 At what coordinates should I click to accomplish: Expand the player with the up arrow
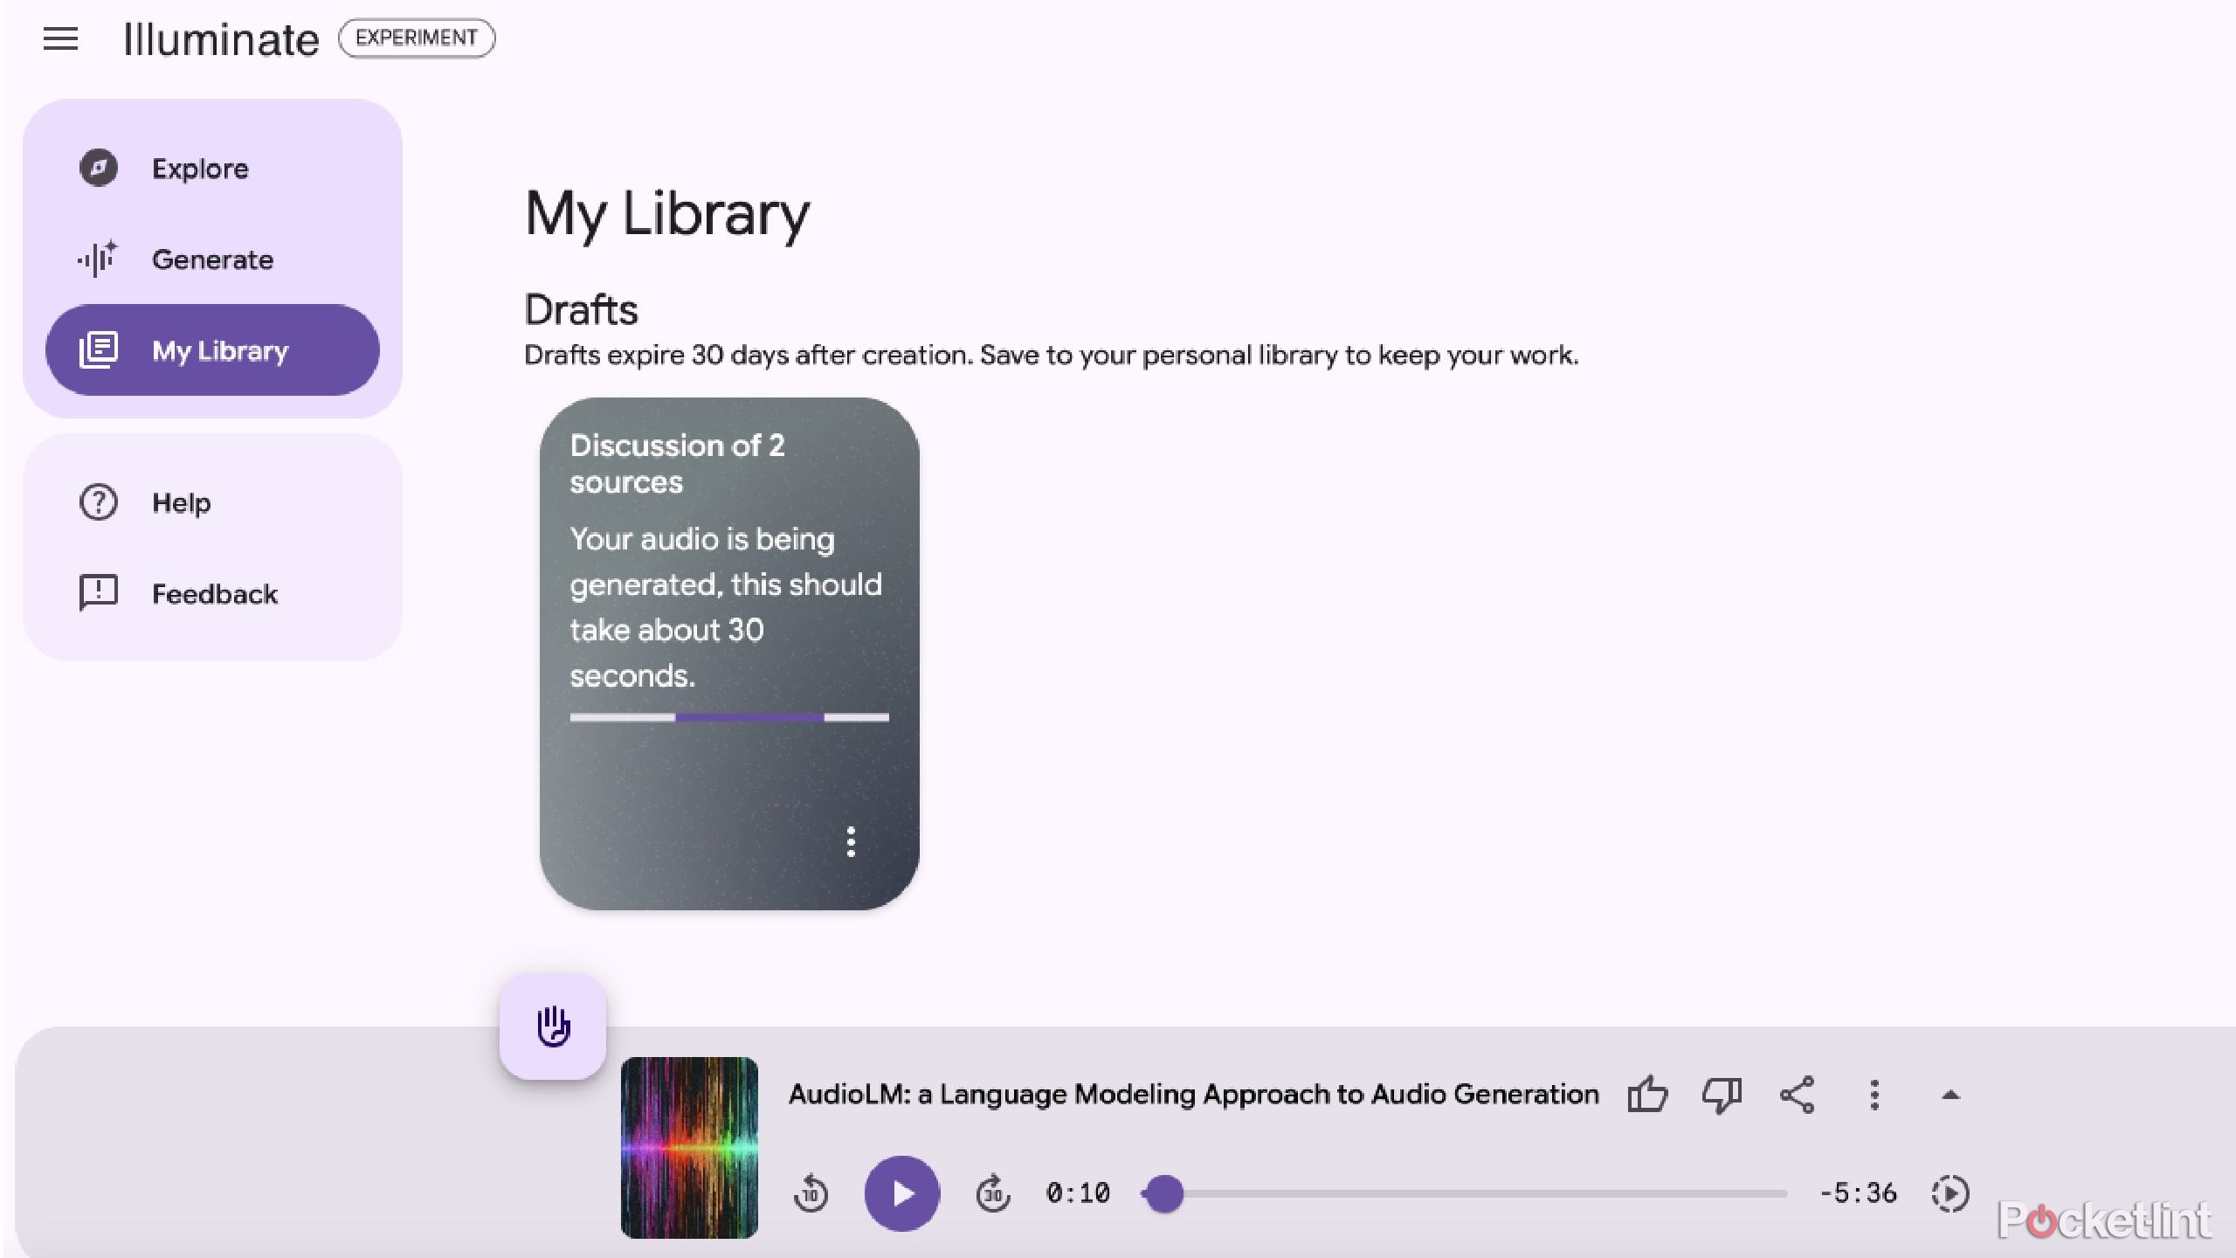tap(1950, 1095)
